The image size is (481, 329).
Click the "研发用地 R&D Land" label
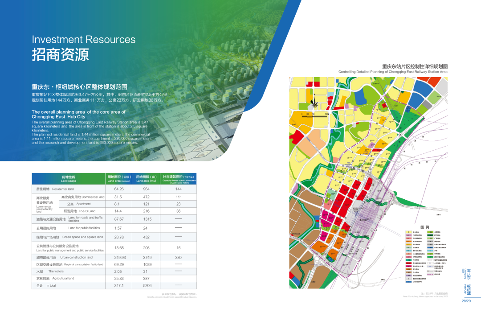[79, 211]
